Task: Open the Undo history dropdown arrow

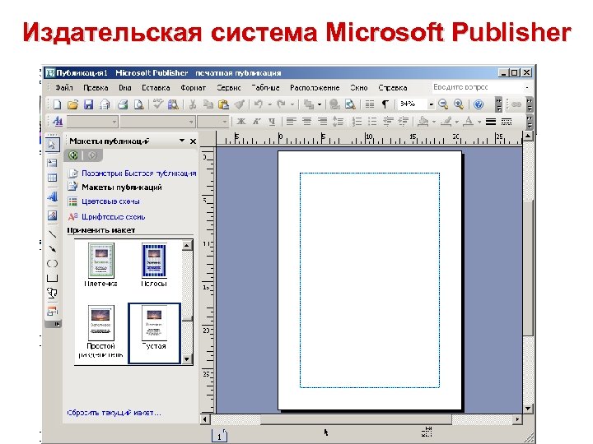Action: click(x=269, y=104)
